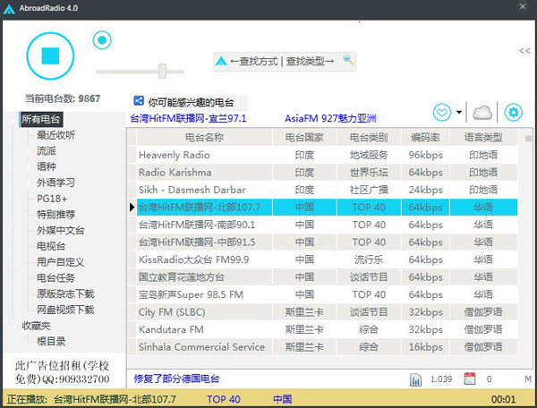This screenshot has height=408, width=537.
Task: Open suggested station 台湾HitFM联播网-宜兰97.1
Action: tap(188, 118)
